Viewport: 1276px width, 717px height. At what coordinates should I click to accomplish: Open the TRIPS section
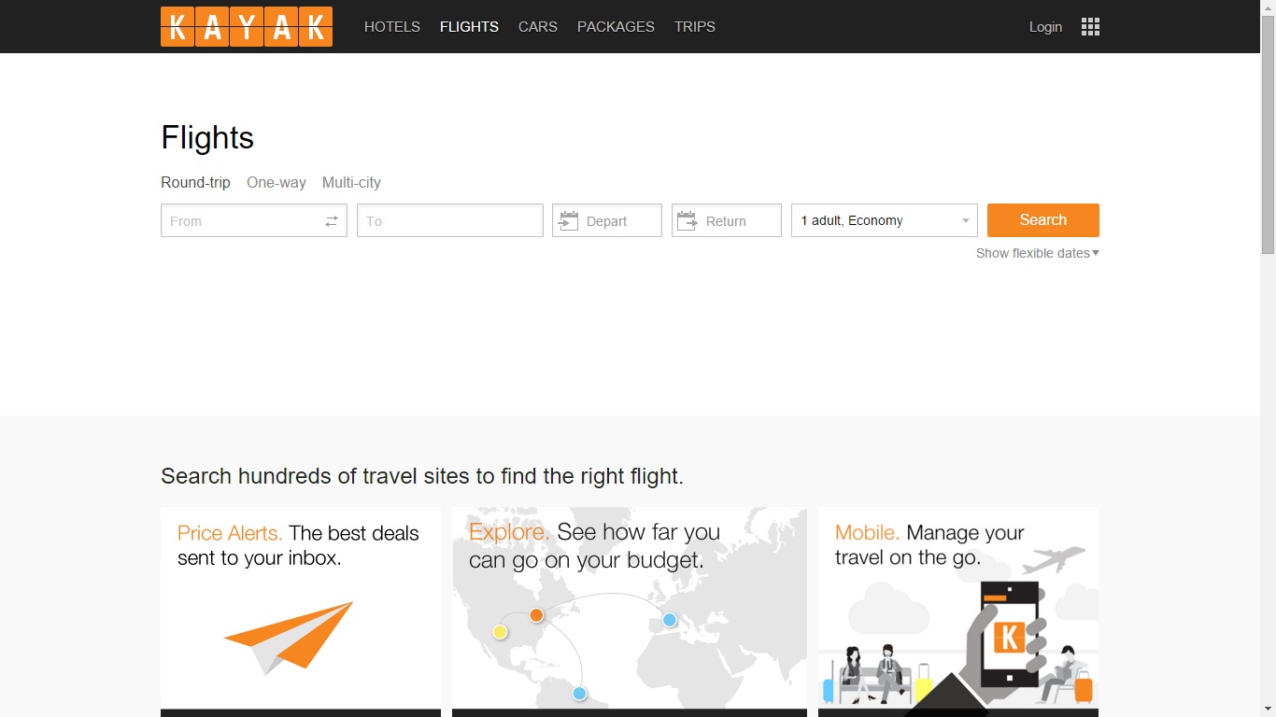pyautogui.click(x=695, y=27)
